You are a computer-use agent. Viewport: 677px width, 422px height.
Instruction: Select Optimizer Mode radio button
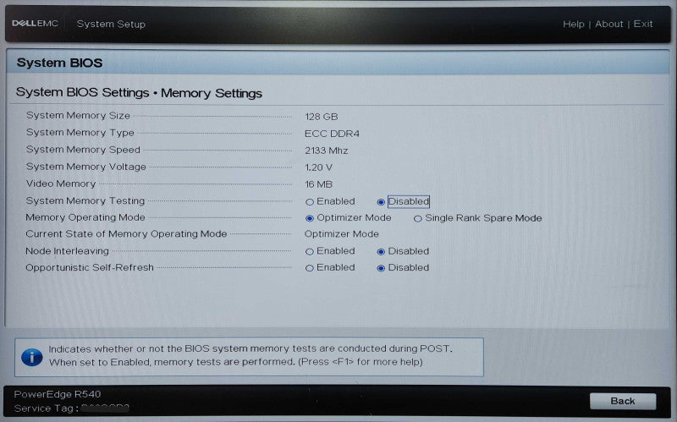point(310,218)
